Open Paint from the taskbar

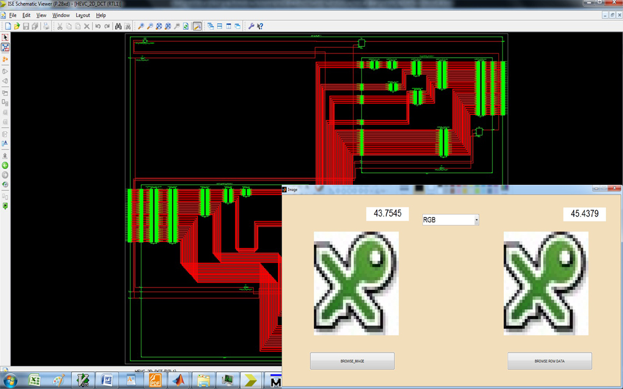coord(59,380)
